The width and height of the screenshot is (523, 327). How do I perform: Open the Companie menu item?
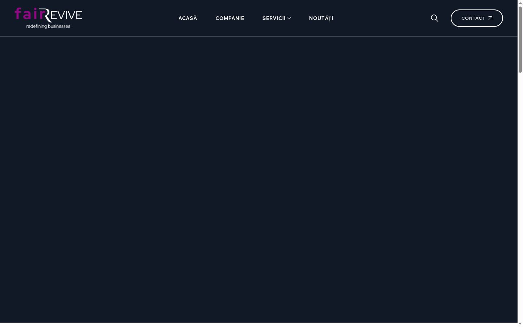click(x=230, y=18)
